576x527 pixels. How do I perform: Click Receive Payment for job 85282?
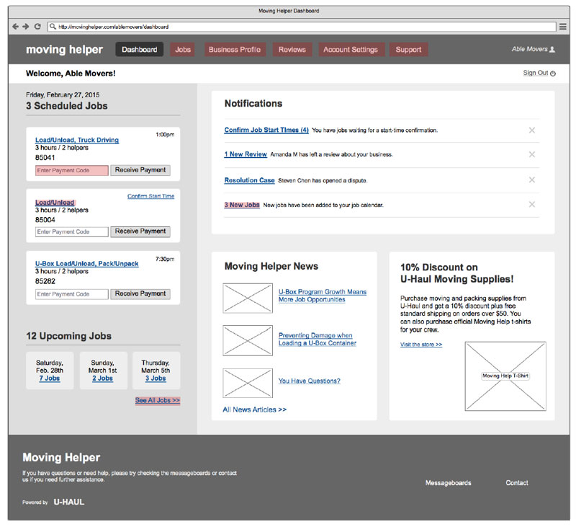[140, 294]
